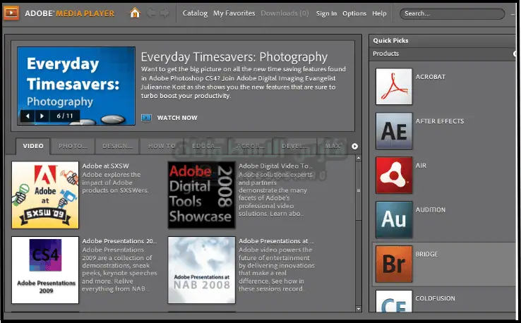Expand more category tabs with arrow
Image resolution: width=521 pixels, height=323 pixels.
tap(355, 147)
